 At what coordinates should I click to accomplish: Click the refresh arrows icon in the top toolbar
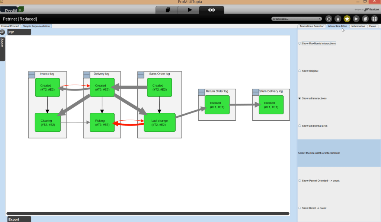[x=329, y=19]
